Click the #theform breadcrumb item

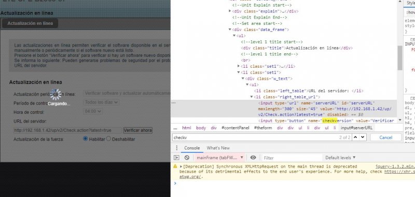[263, 128]
